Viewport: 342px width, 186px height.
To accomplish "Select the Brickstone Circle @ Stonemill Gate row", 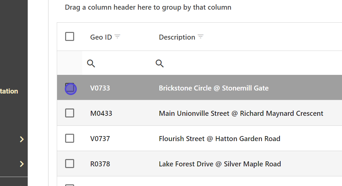I will click(x=213, y=88).
